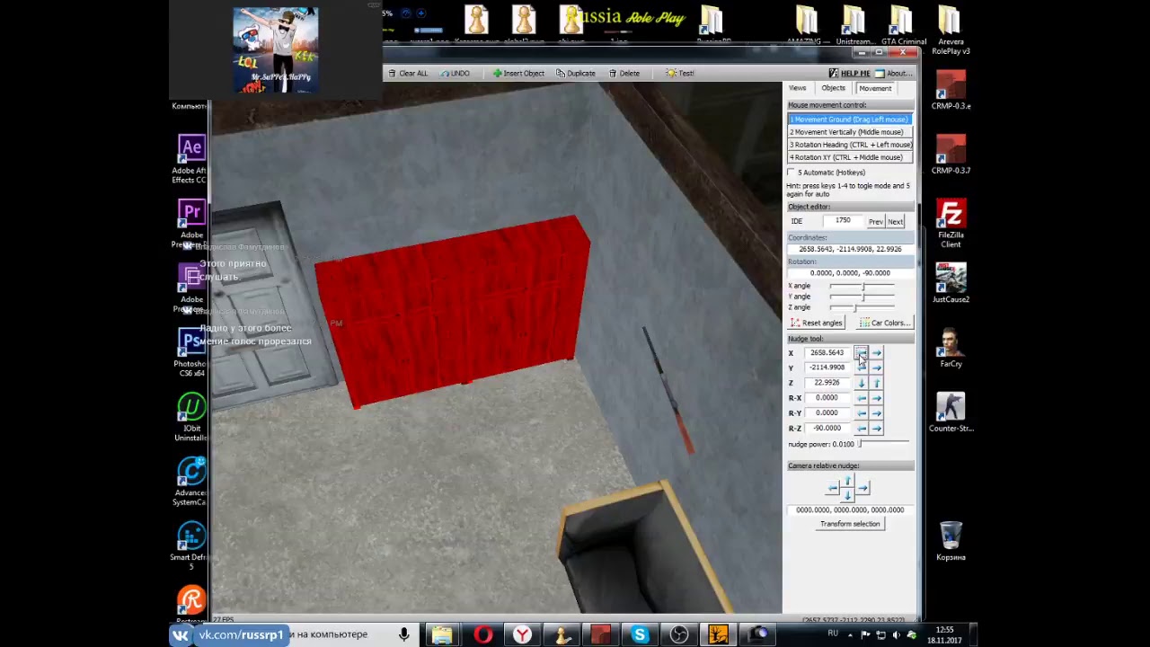Nudge X right with the arrow
The height and width of the screenshot is (647, 1150).
click(x=876, y=353)
